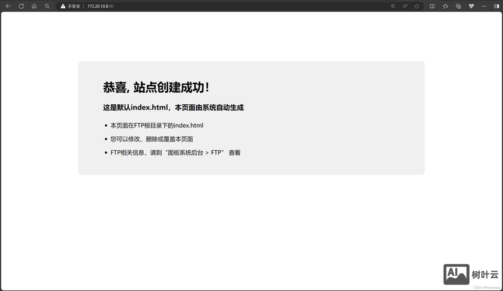Open the collections icon
The image size is (503, 291).
[x=458, y=6]
